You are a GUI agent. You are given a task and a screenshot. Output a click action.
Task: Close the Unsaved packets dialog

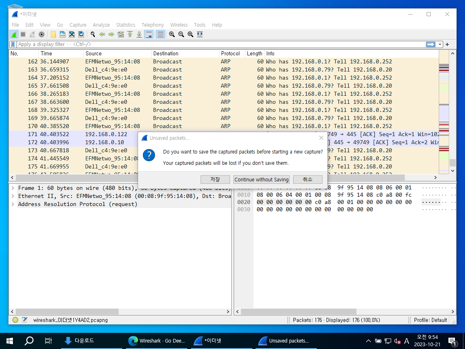pos(321,138)
